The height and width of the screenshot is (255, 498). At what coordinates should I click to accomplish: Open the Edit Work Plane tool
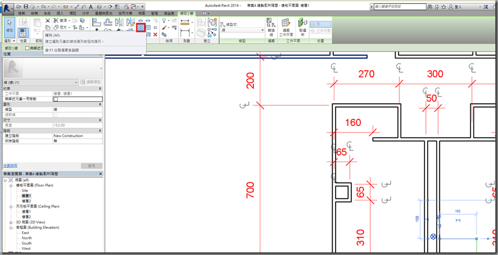286,27
